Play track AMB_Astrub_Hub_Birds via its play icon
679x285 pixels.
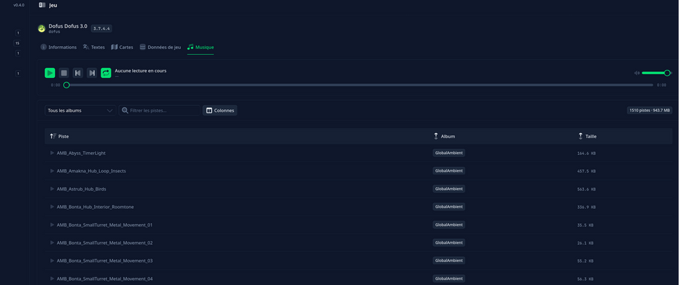click(x=52, y=189)
